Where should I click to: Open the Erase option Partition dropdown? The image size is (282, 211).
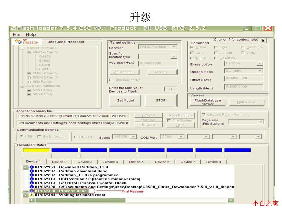click(x=259, y=64)
